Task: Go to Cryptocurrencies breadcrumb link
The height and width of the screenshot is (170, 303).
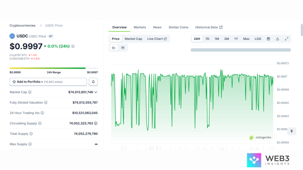Action: pos(22,25)
